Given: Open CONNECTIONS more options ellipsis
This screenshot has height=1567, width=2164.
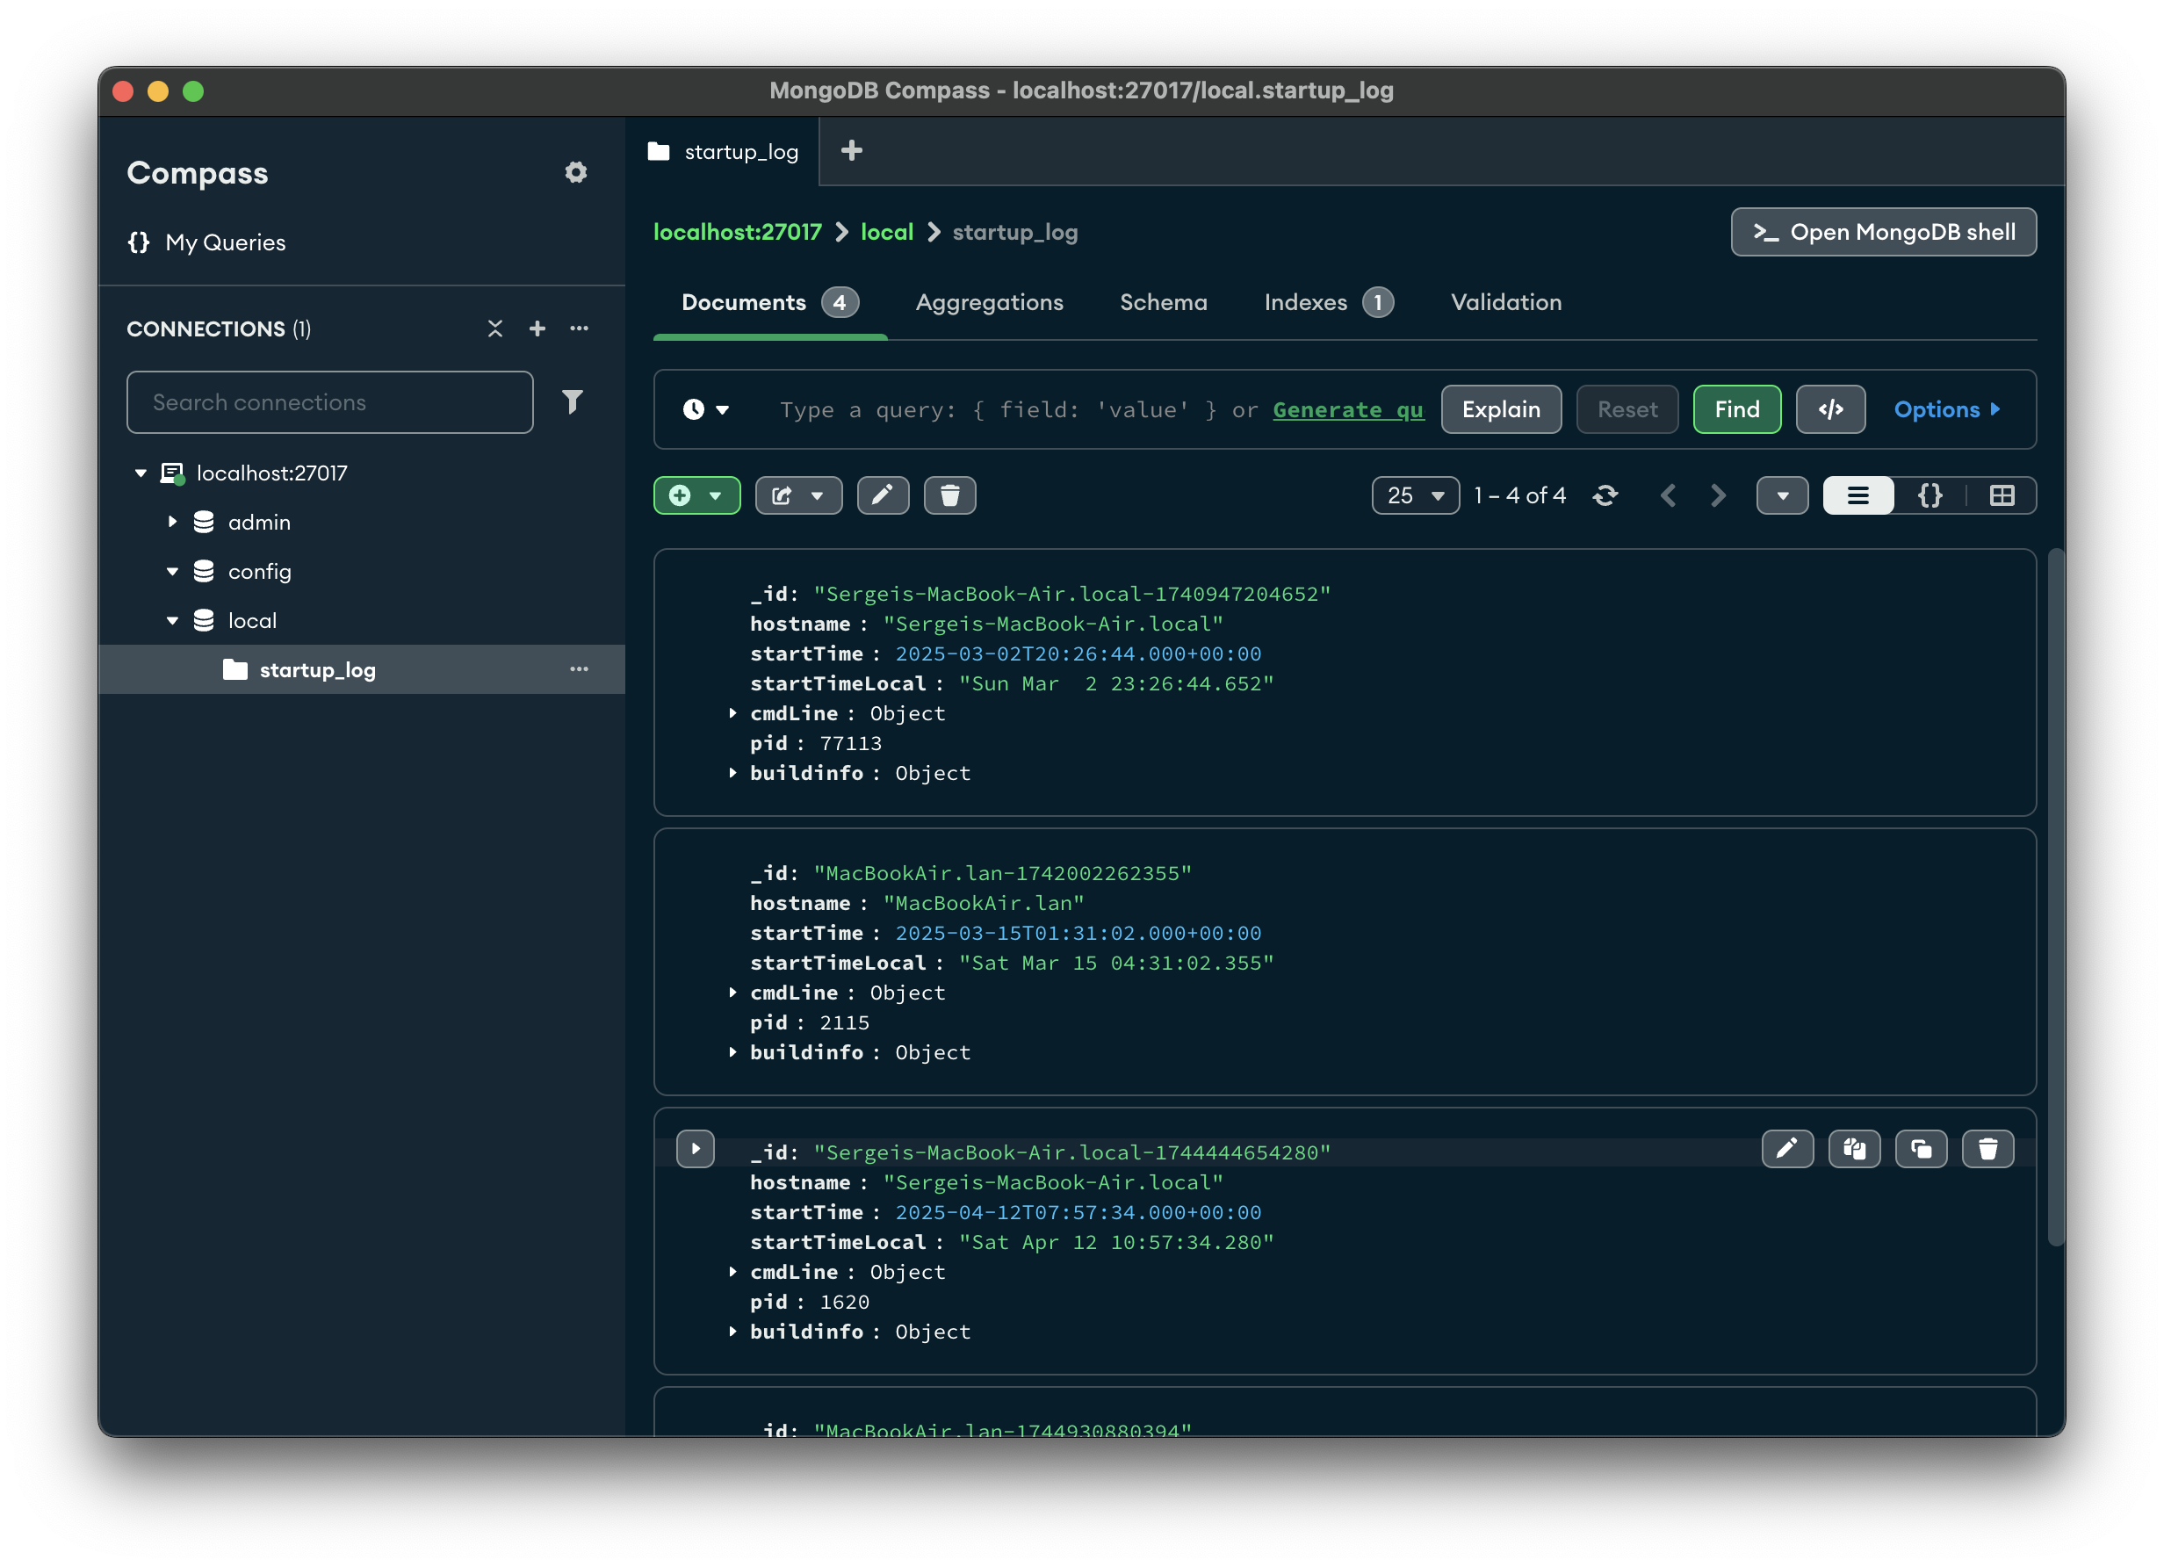Looking at the screenshot, I should pyautogui.click(x=579, y=329).
